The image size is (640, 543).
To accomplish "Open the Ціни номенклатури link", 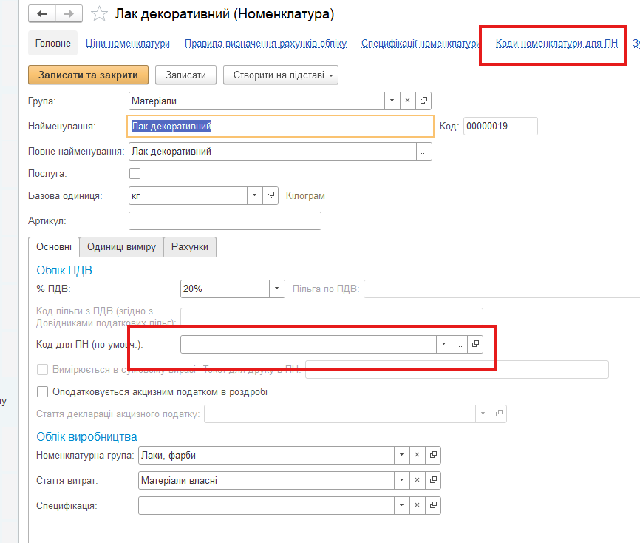I will [128, 44].
